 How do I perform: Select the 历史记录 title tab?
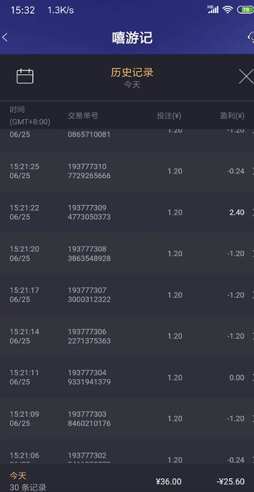pyautogui.click(x=132, y=73)
